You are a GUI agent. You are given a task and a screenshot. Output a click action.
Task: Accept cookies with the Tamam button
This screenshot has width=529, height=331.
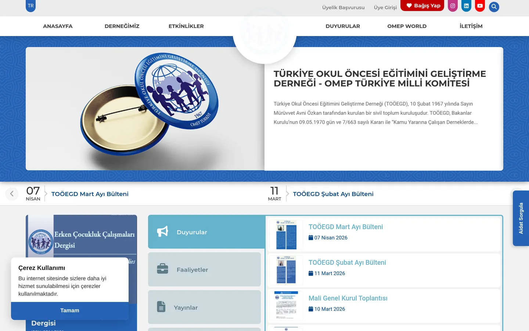click(70, 310)
